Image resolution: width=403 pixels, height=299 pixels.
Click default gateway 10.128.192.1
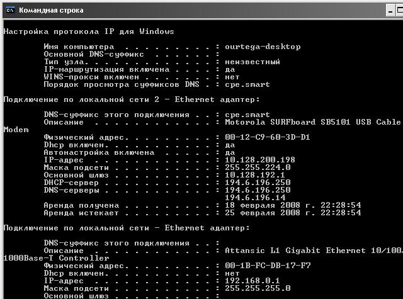coord(255,175)
